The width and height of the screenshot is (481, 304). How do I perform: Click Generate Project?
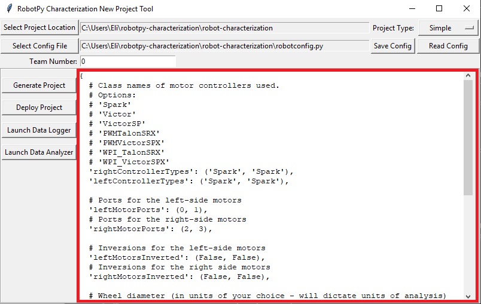pyautogui.click(x=39, y=85)
